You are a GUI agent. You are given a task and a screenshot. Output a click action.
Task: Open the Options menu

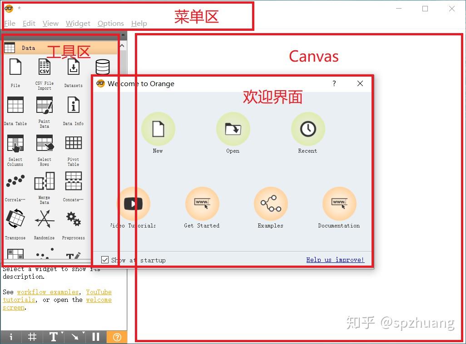(x=111, y=23)
